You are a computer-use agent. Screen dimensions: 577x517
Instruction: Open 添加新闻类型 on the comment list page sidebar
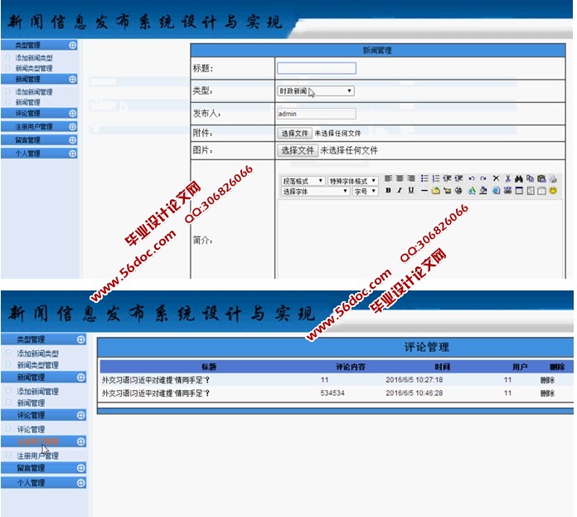coord(38,354)
